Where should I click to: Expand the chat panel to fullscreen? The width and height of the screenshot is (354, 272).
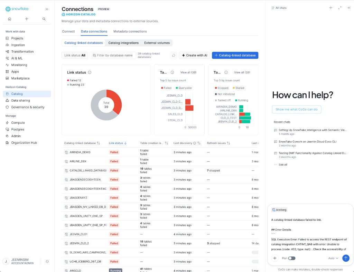tap(340, 8)
